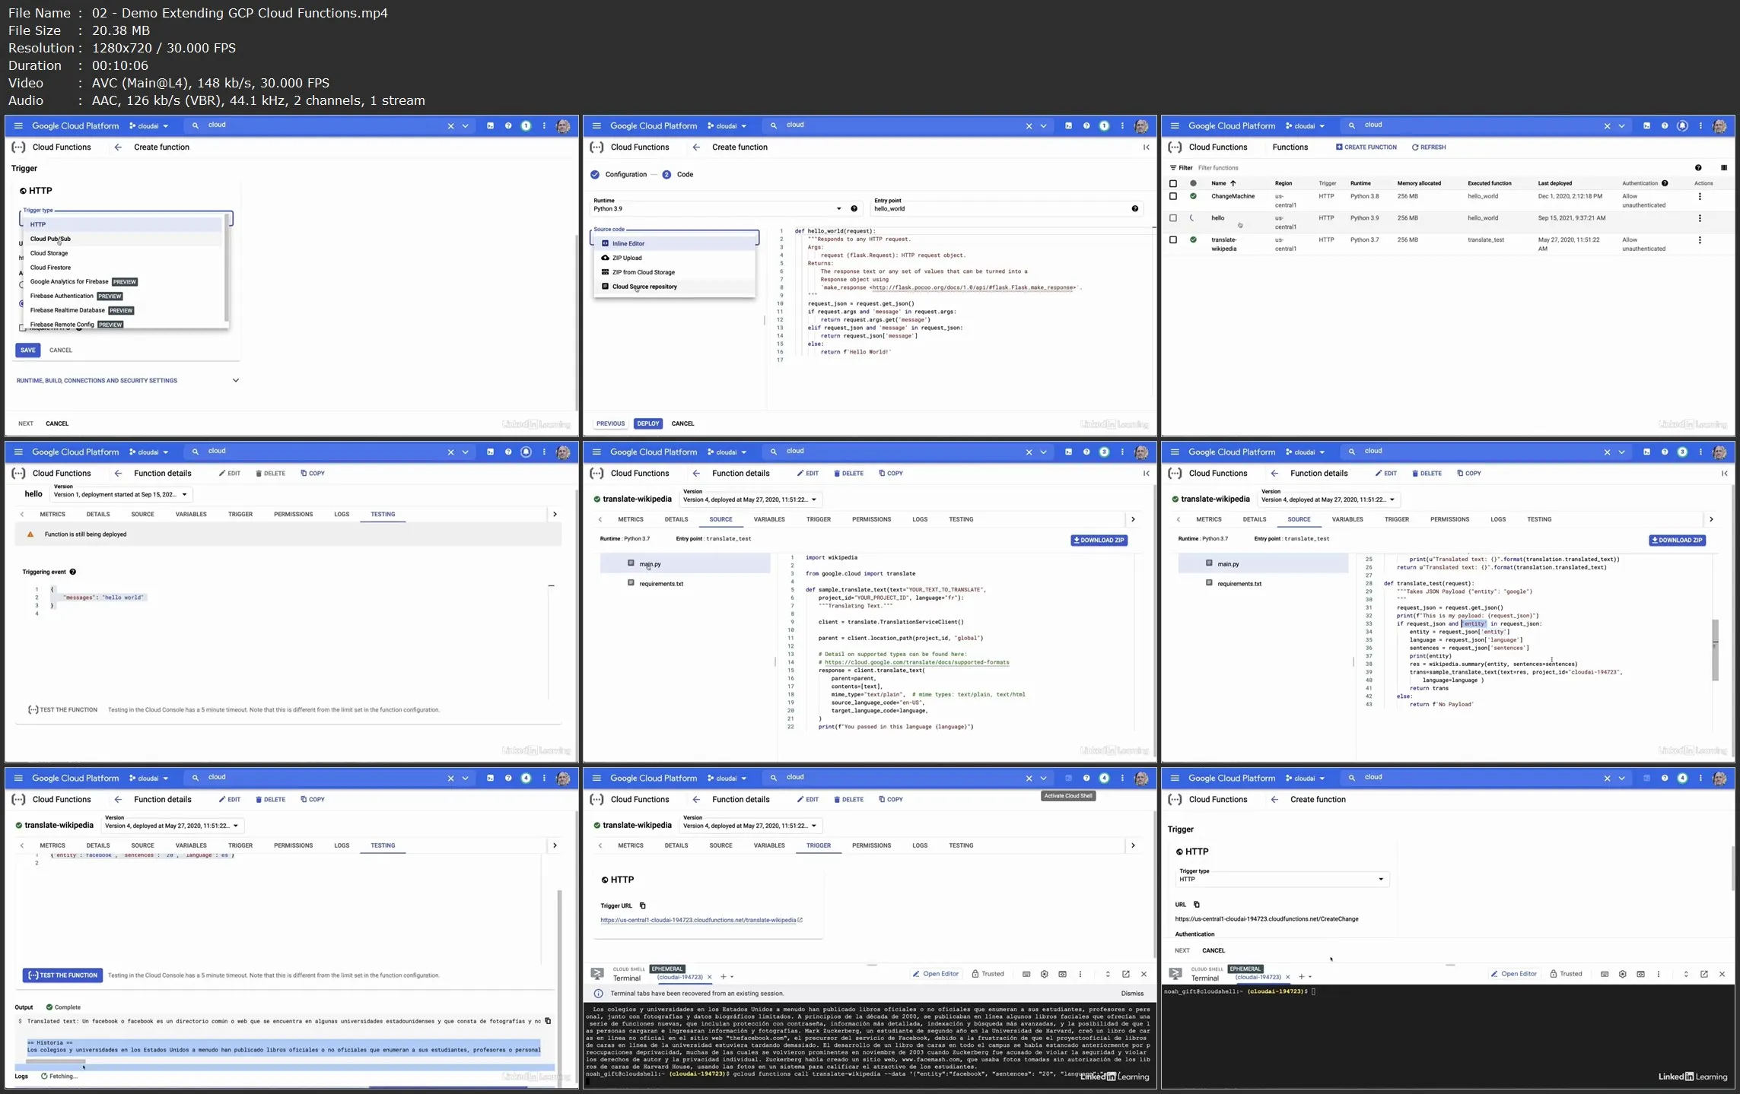The image size is (1740, 1094).
Task: Select requirements.txt file in line-1 source frame
Action: pos(661,584)
